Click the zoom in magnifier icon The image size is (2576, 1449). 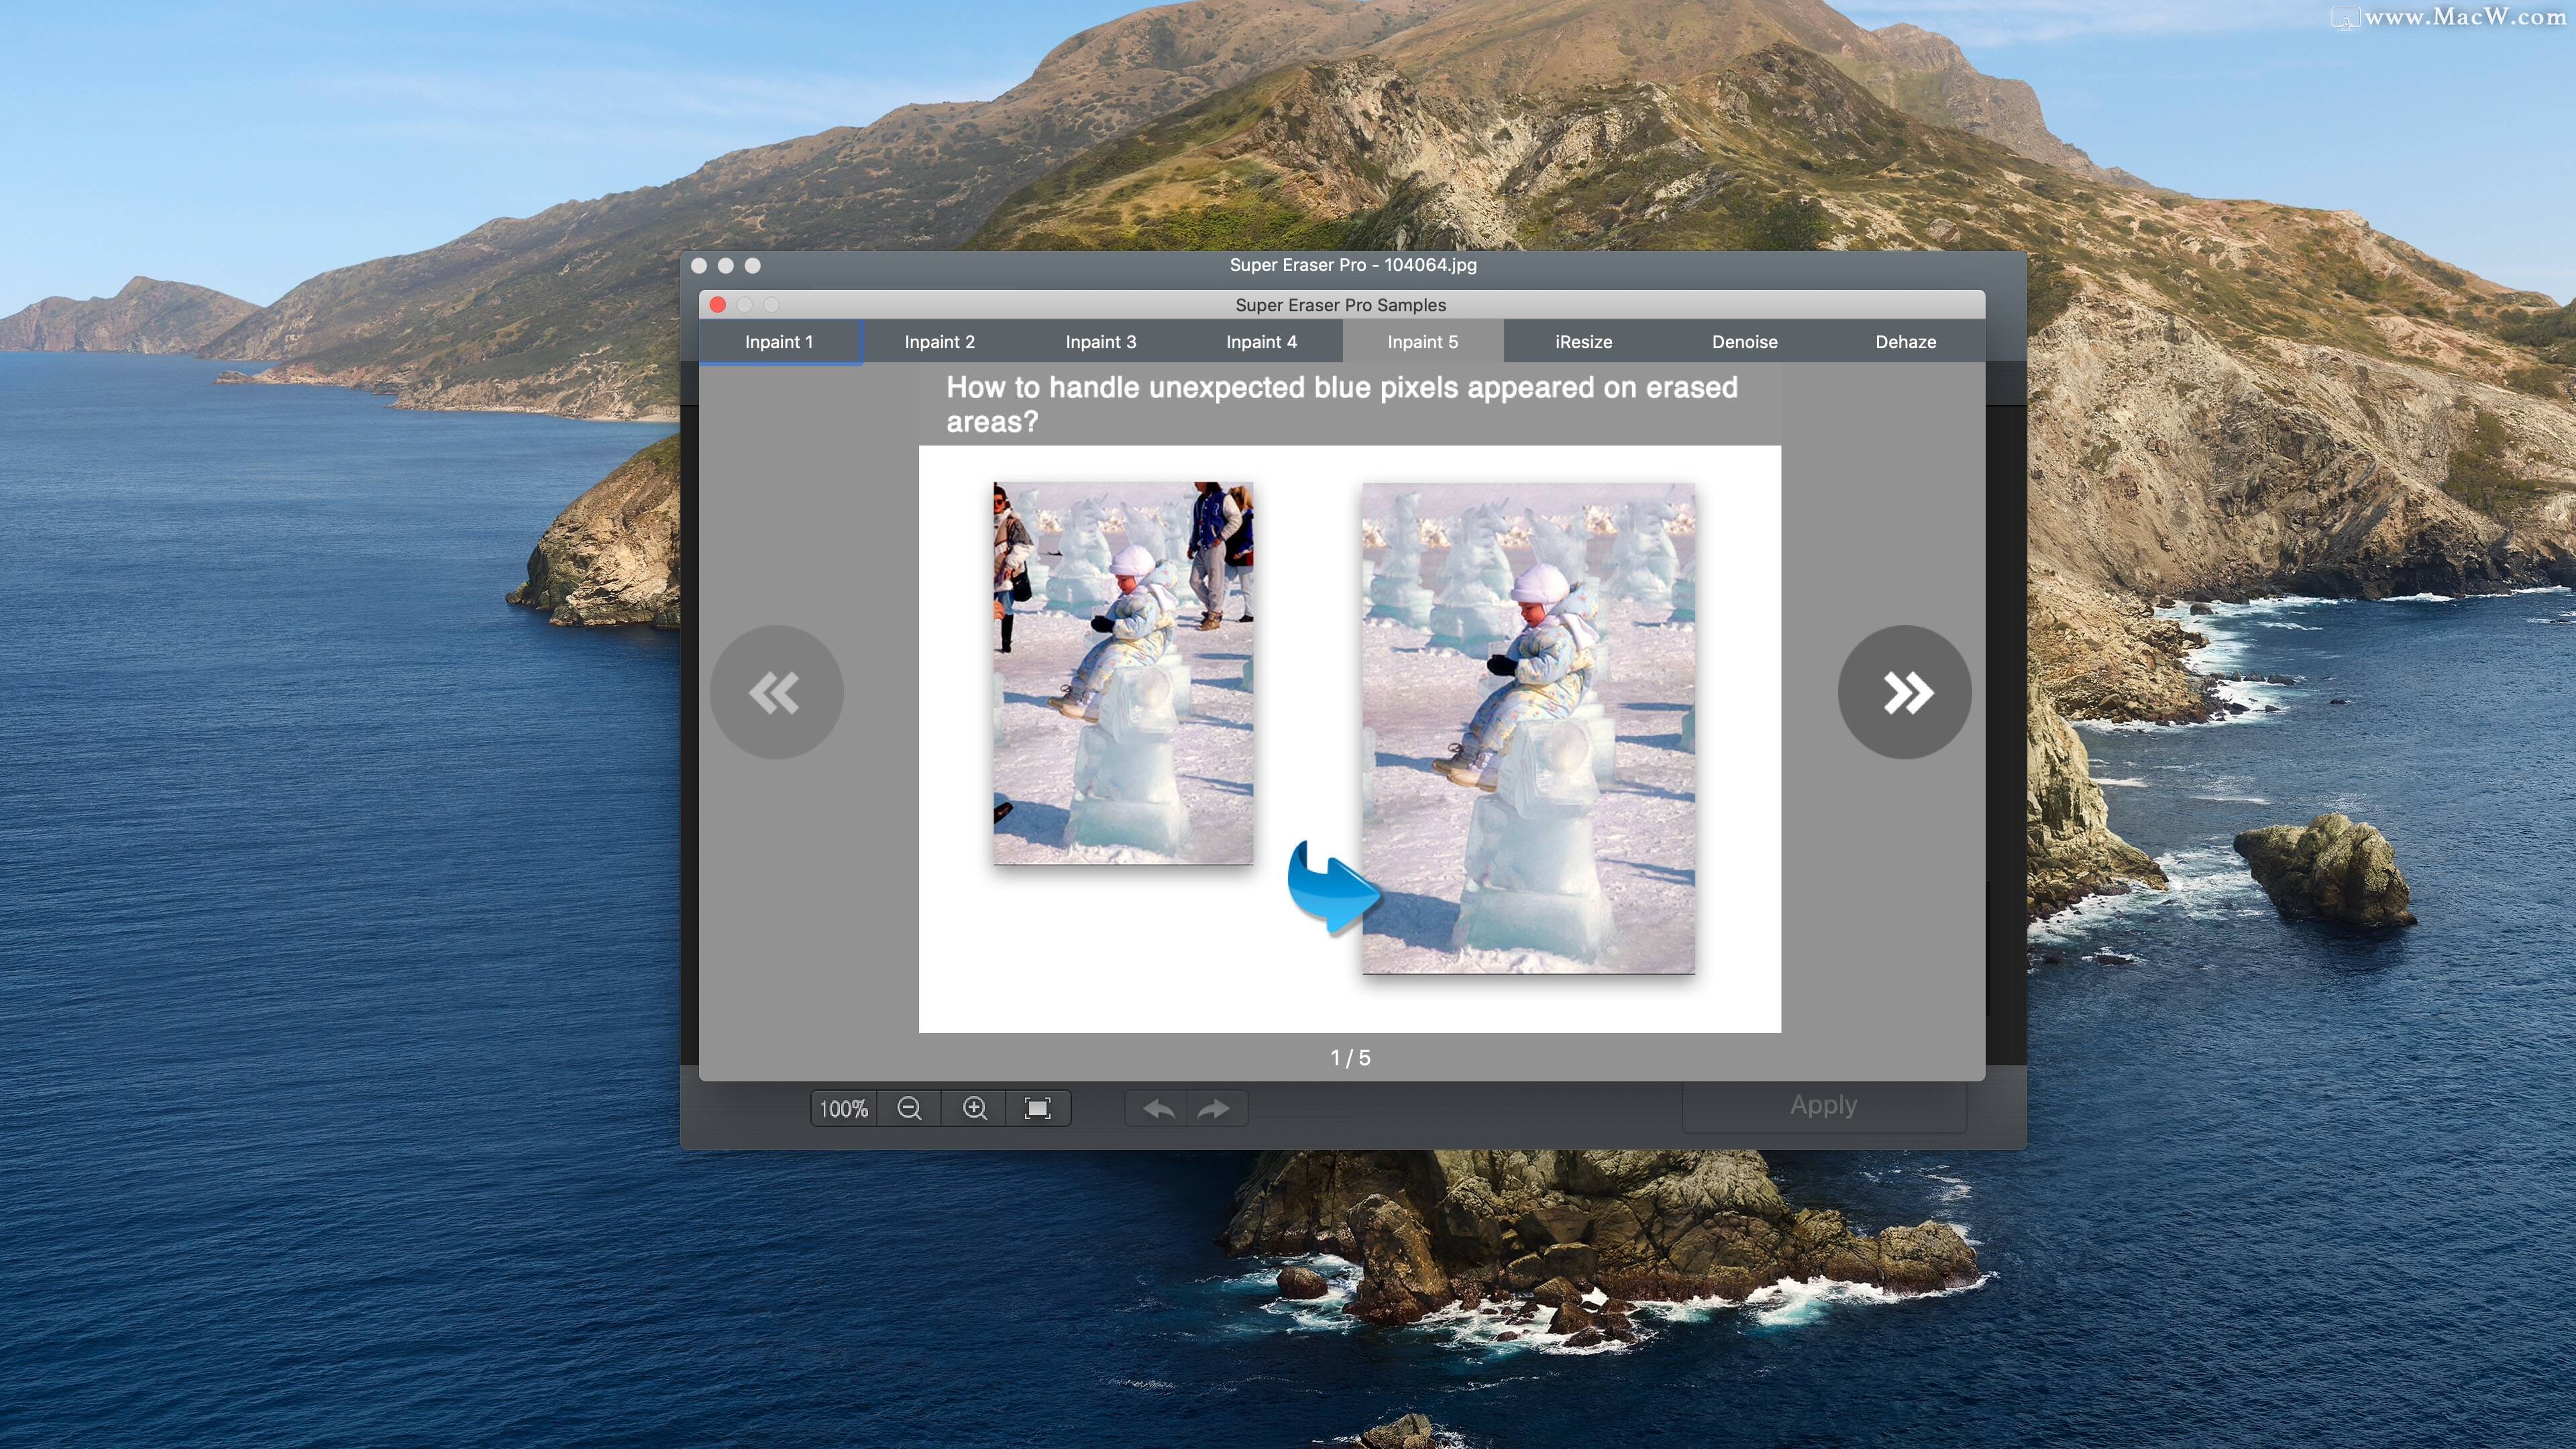point(974,1108)
